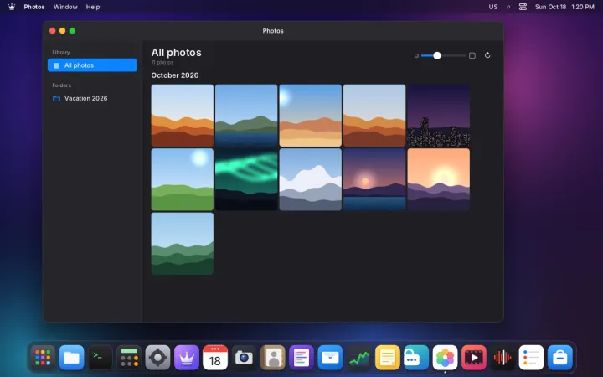The width and height of the screenshot is (603, 377).
Task: Click the crown system menu icon
Action: (x=12, y=7)
